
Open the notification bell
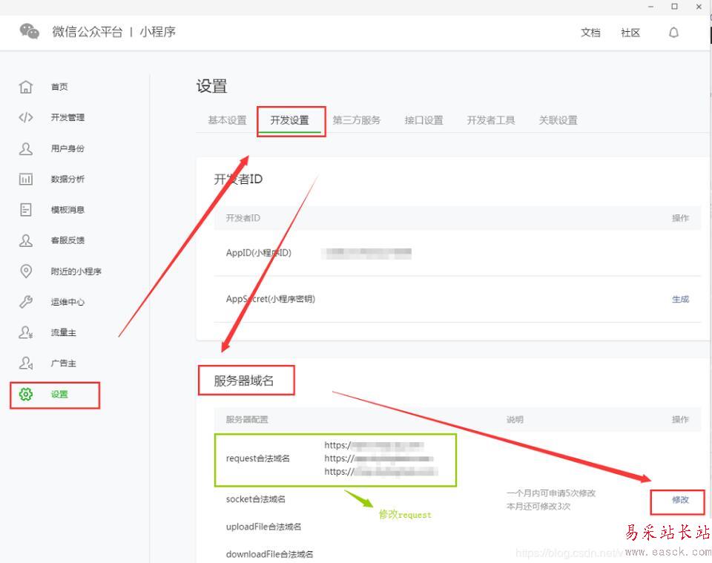(674, 32)
